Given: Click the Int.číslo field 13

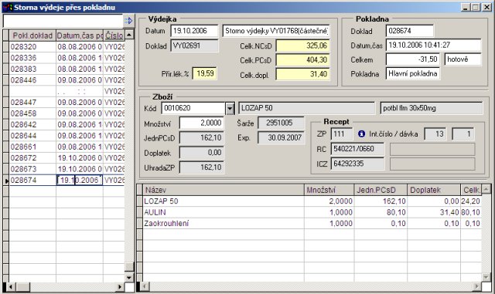Looking at the screenshot, I should tap(435, 134).
